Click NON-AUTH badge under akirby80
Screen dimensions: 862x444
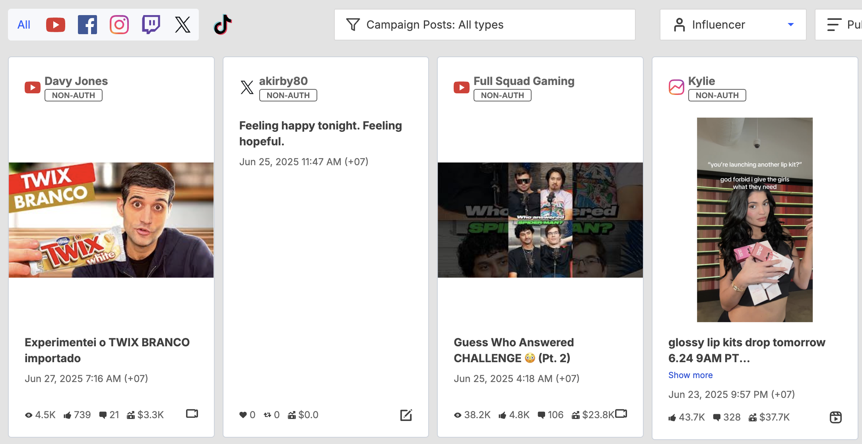(288, 95)
